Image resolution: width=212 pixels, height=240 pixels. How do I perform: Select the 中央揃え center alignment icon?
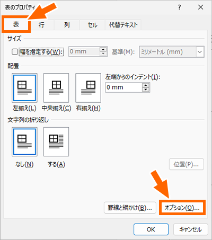(x=56, y=88)
